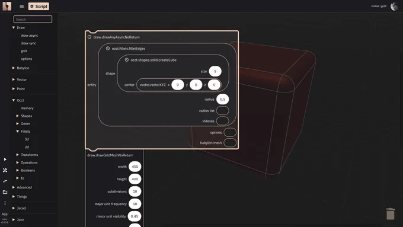Expand the Io subcategory
This screenshot has height=227, width=403.
17,178
